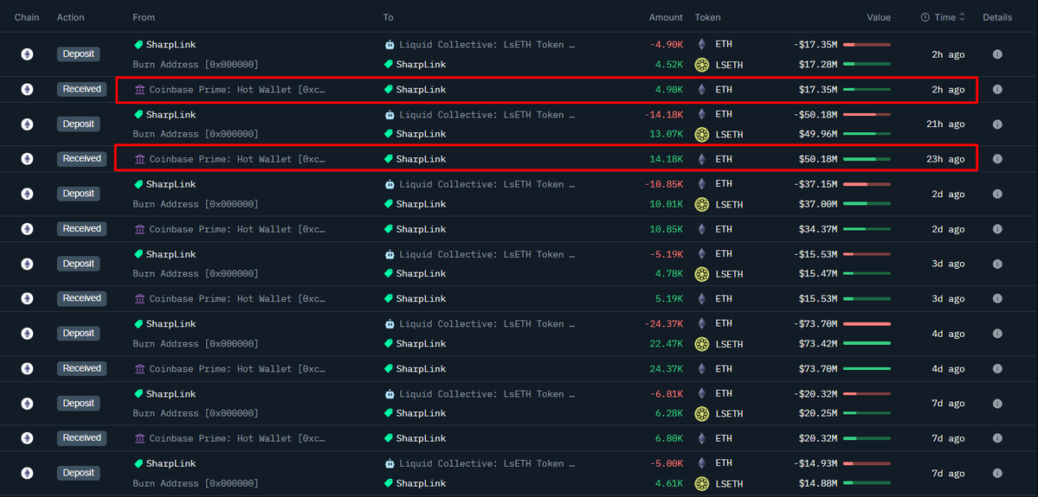Open details icon for -$14.93M Deposit row
1038x497 pixels.
(997, 473)
